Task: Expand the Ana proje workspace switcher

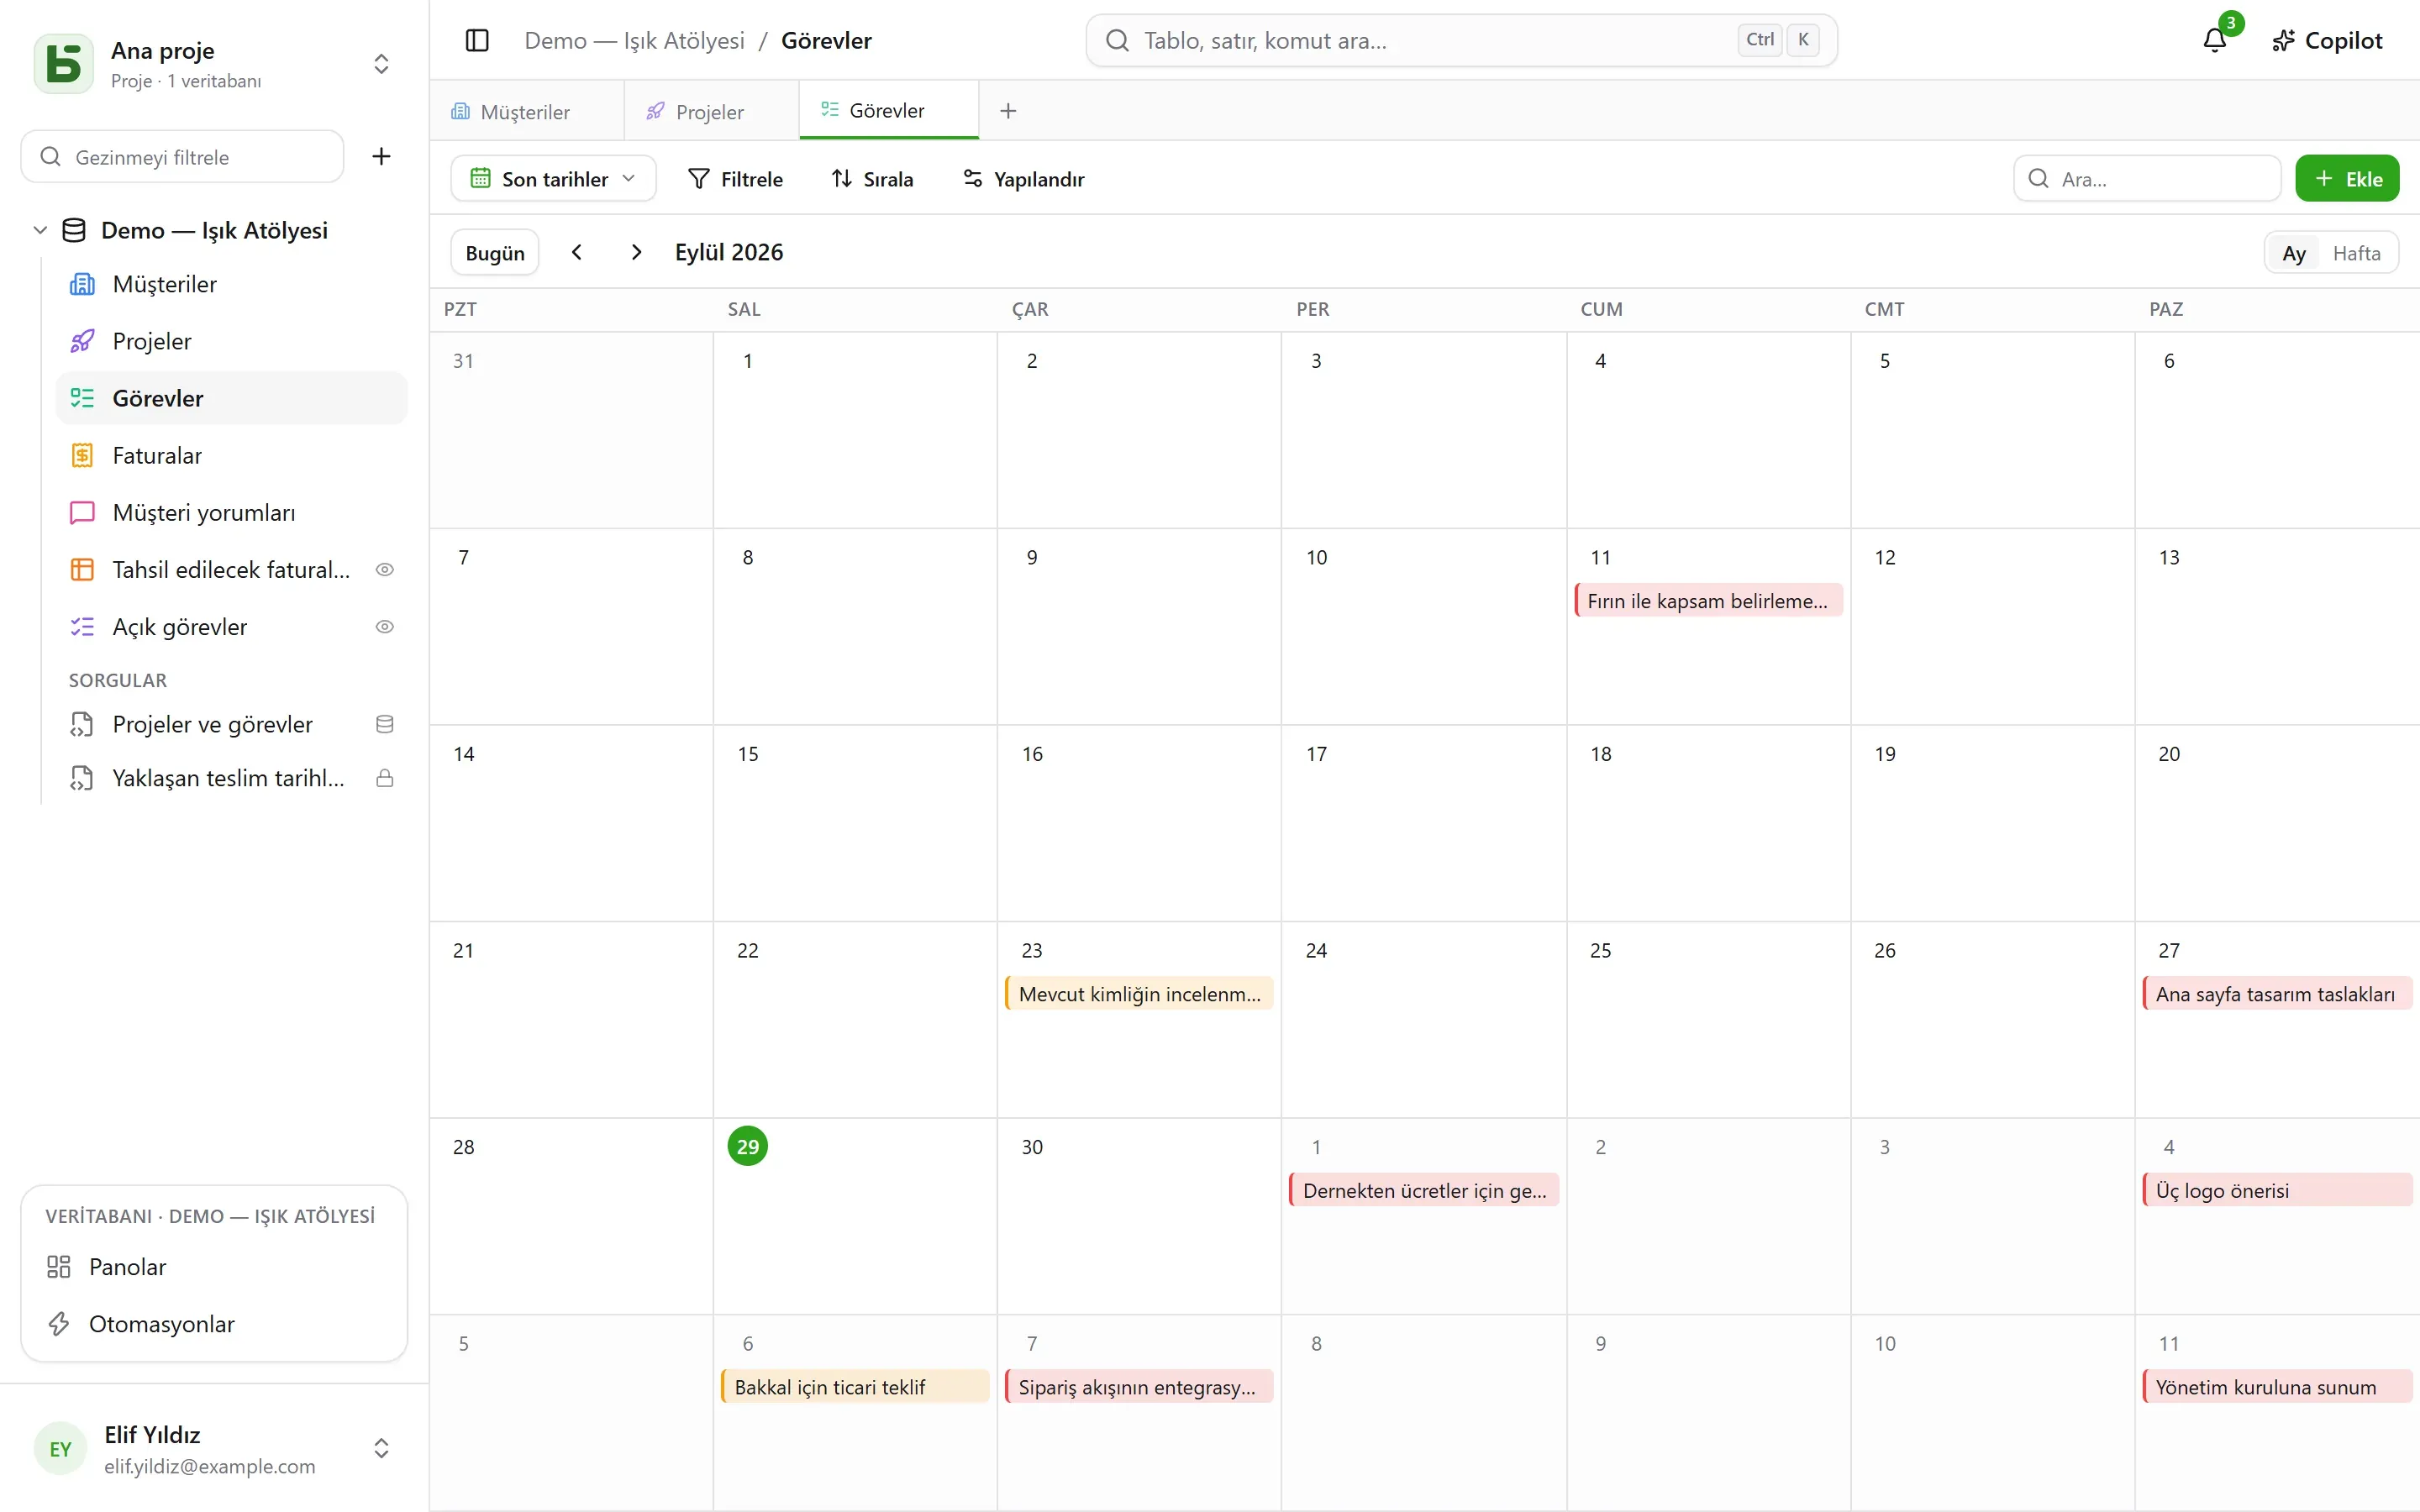Action: point(381,64)
